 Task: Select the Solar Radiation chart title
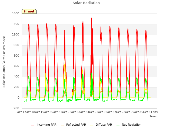tap(86, 3)
